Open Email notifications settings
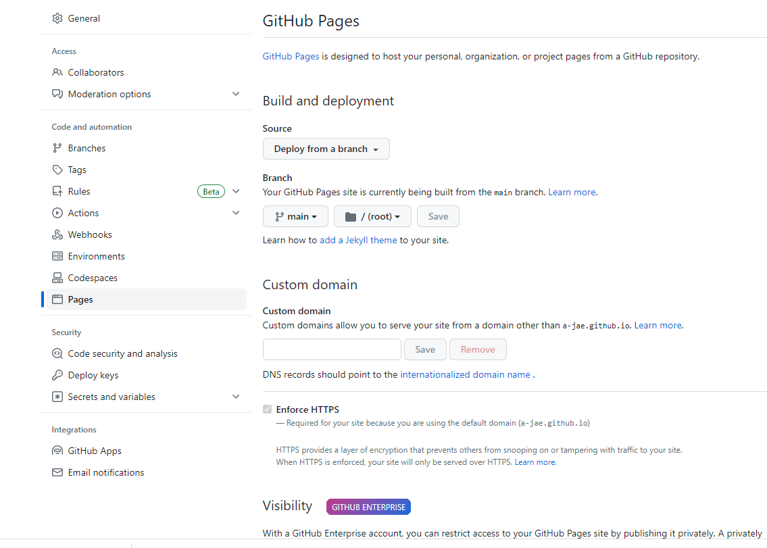 (146, 472)
